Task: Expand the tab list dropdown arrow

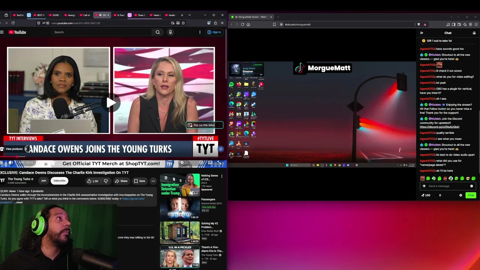Action: [x=189, y=15]
